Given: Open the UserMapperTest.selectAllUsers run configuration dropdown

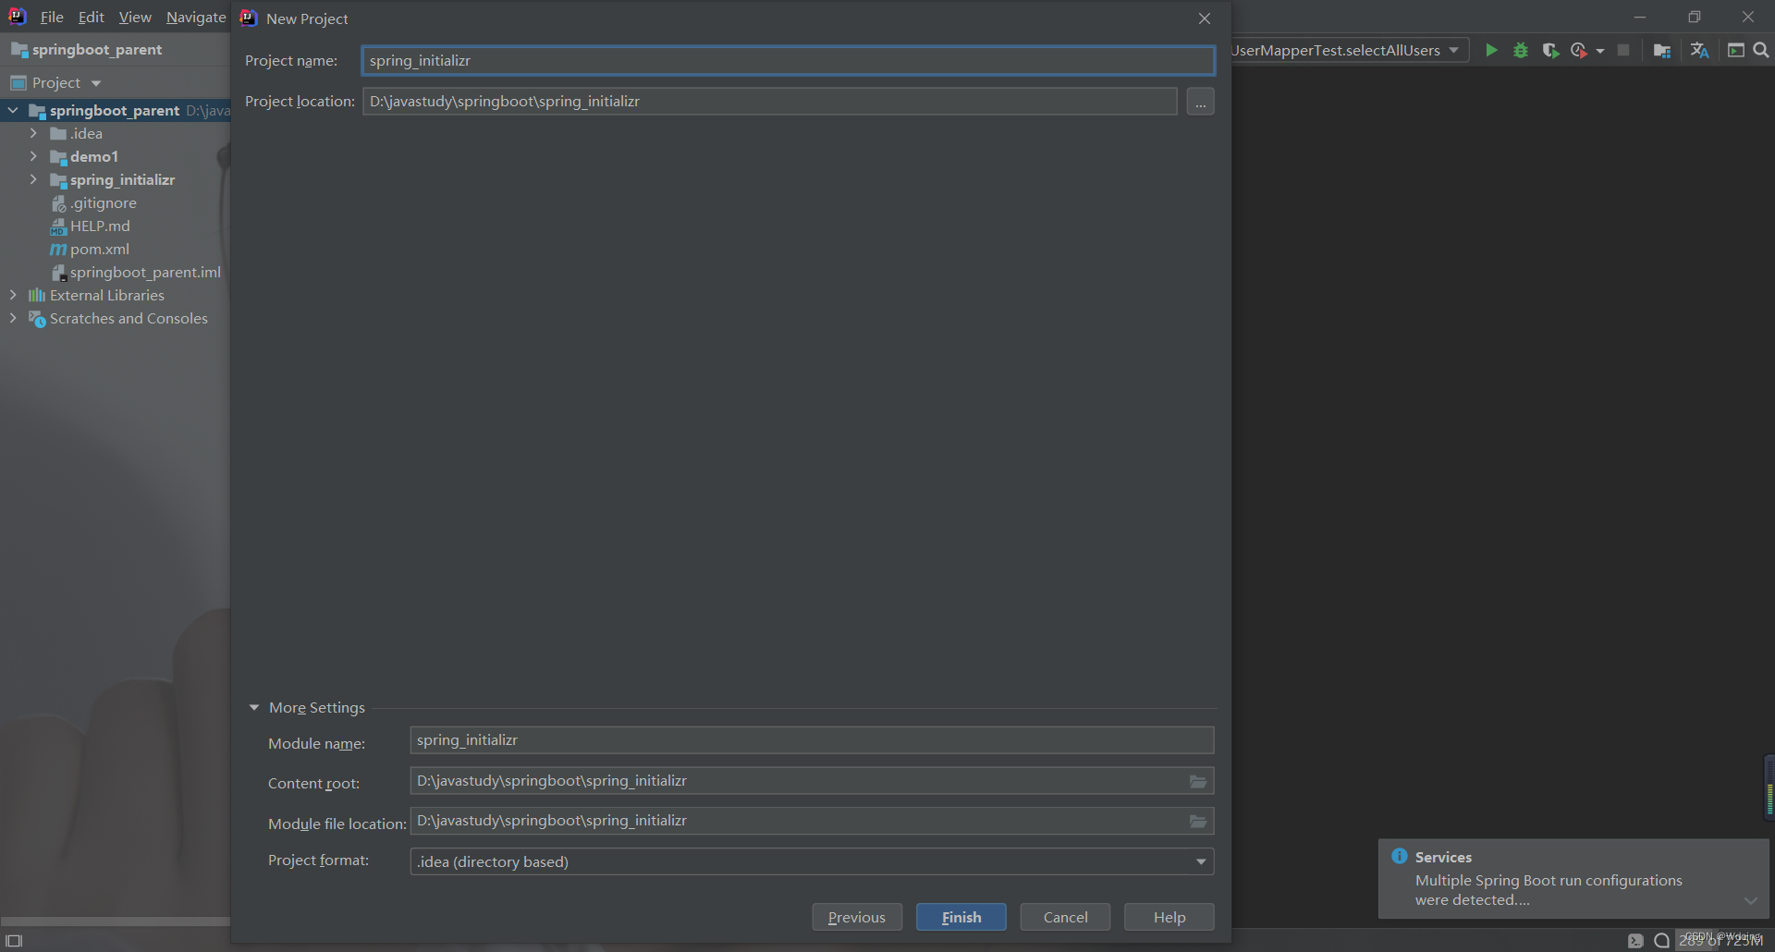Looking at the screenshot, I should pos(1350,50).
